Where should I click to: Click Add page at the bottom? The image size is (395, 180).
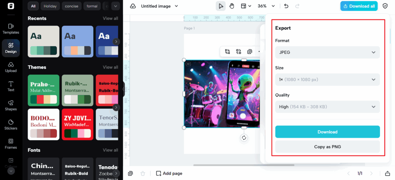pyautogui.click(x=169, y=173)
